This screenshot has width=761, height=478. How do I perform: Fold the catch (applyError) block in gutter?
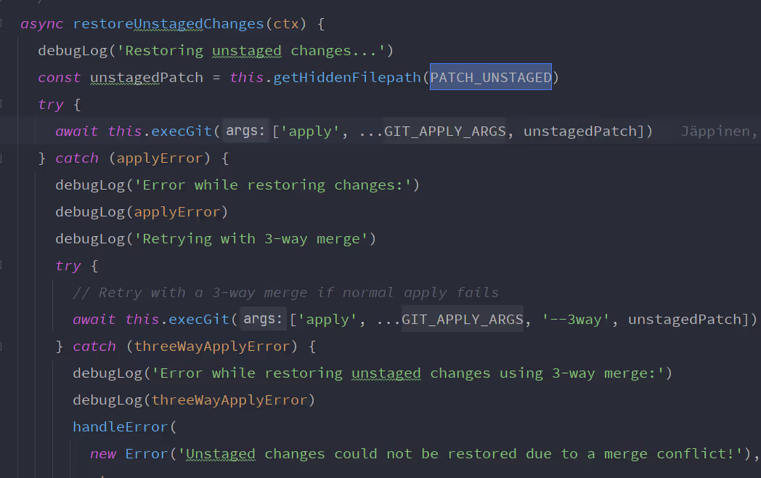point(1,158)
